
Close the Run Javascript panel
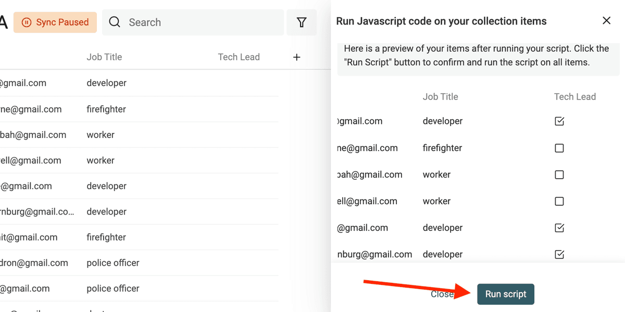pos(606,21)
